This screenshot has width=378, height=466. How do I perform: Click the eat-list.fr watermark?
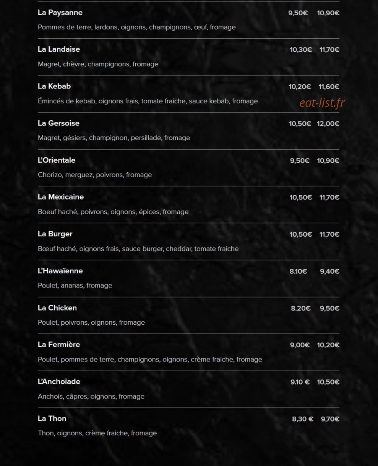[x=322, y=103]
